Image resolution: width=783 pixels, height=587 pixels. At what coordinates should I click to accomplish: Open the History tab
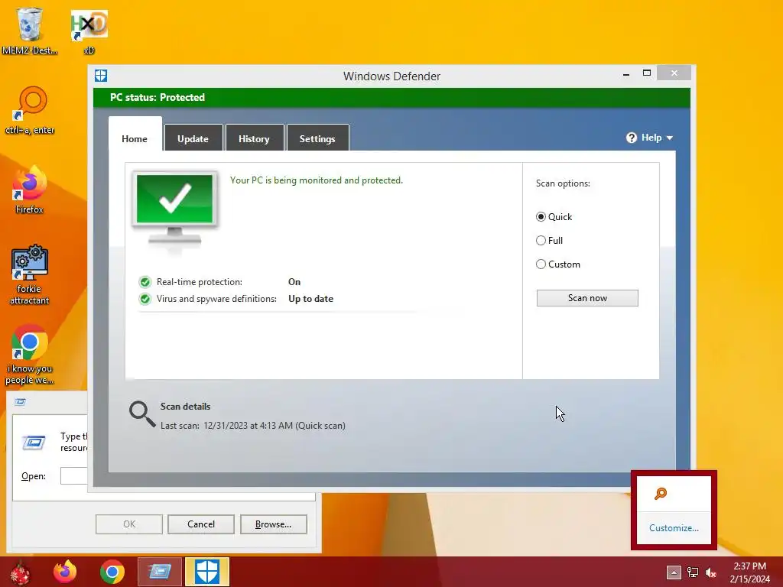click(254, 139)
